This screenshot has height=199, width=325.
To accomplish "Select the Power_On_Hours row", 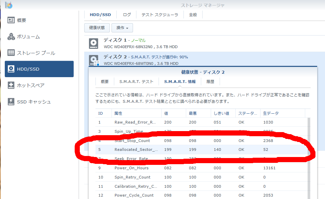I will point(202,168).
